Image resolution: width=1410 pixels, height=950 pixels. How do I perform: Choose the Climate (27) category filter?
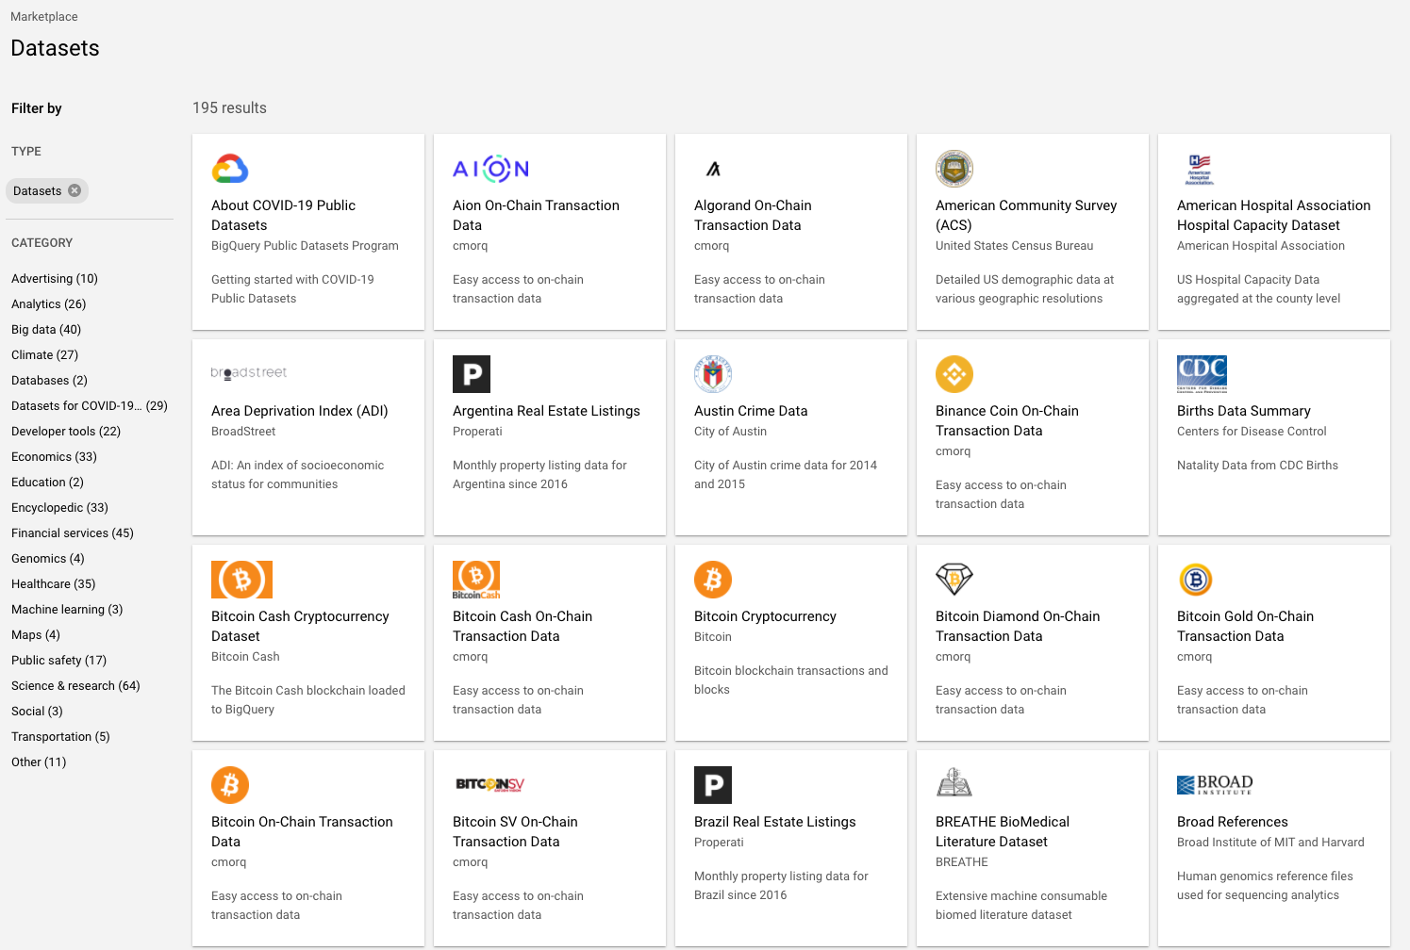tap(45, 355)
